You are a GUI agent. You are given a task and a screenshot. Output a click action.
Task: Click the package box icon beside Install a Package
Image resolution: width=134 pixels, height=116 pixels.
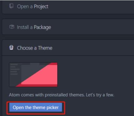[x=12, y=27]
